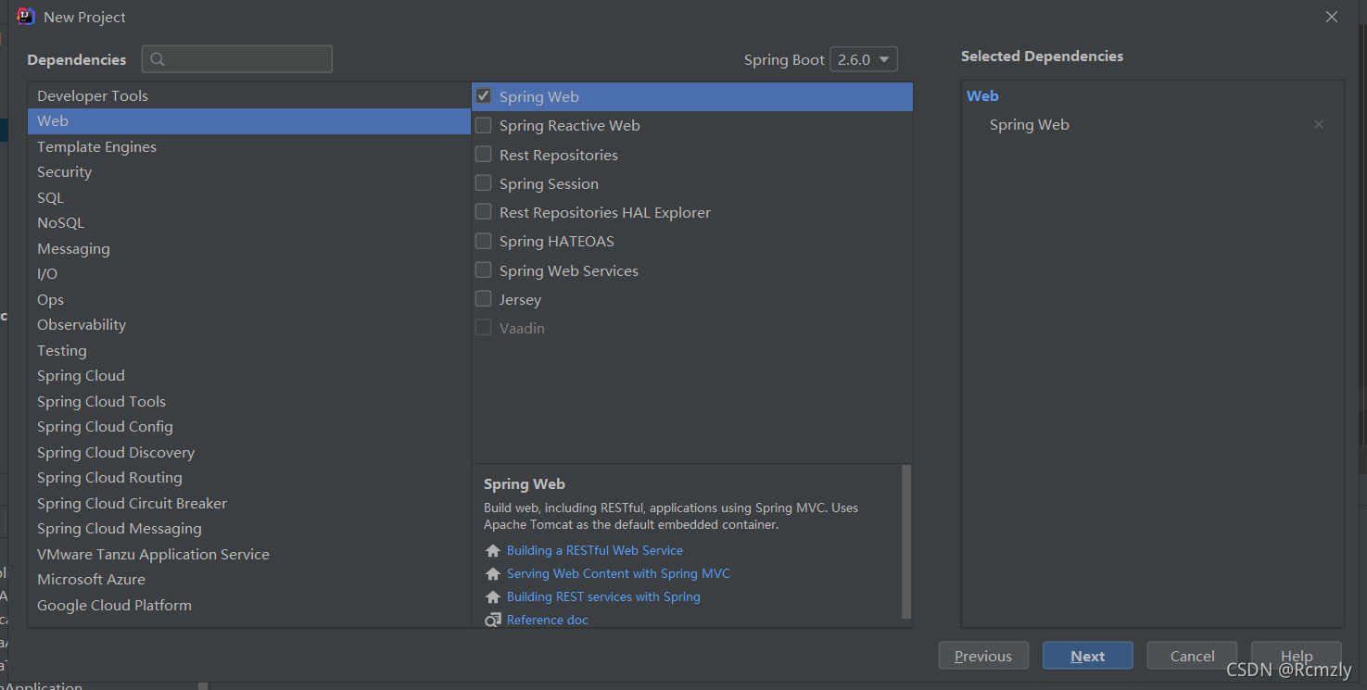Choose VMware Tanzu Application Service category
Screen dimensions: 1367x690
point(249,554)
